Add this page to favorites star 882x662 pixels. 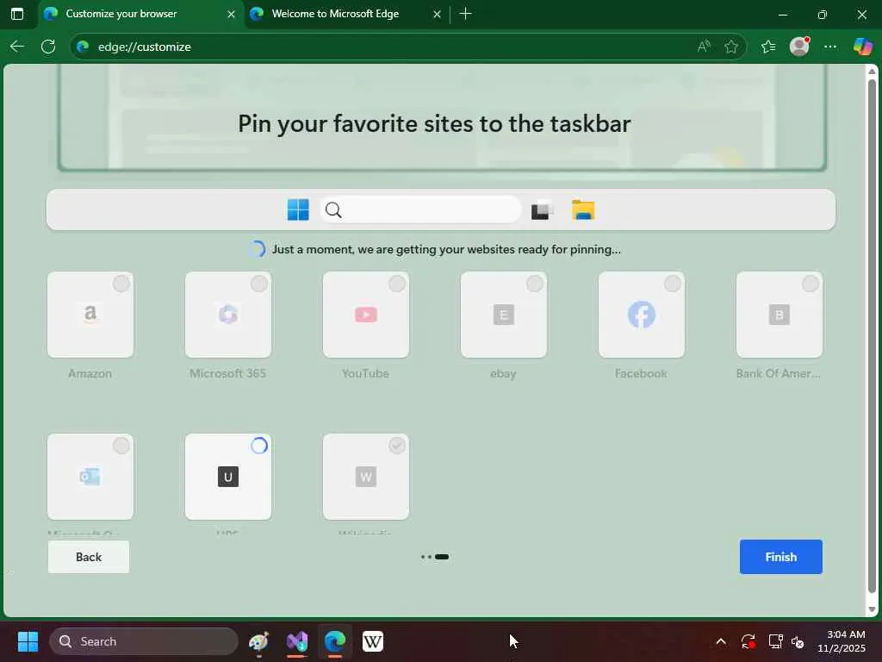(731, 47)
